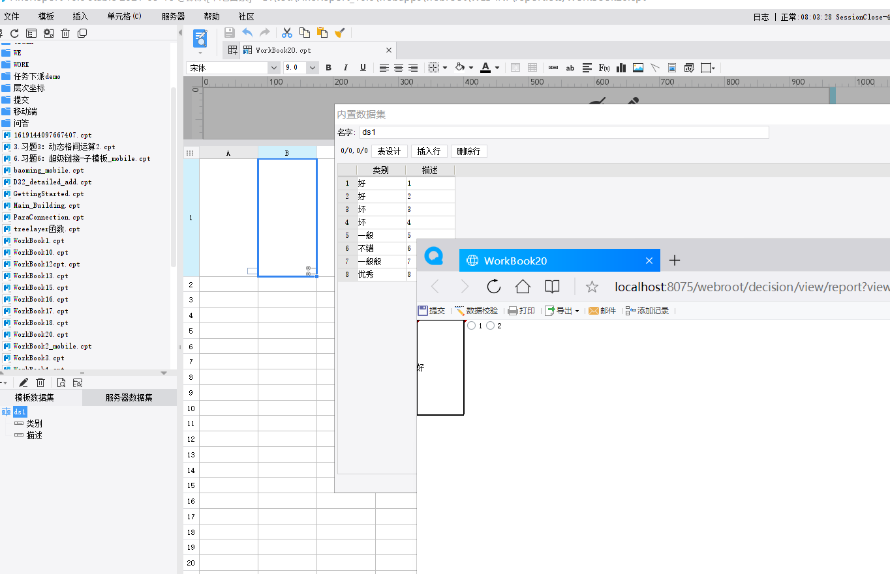Click the rich text lines icon

coord(587,68)
